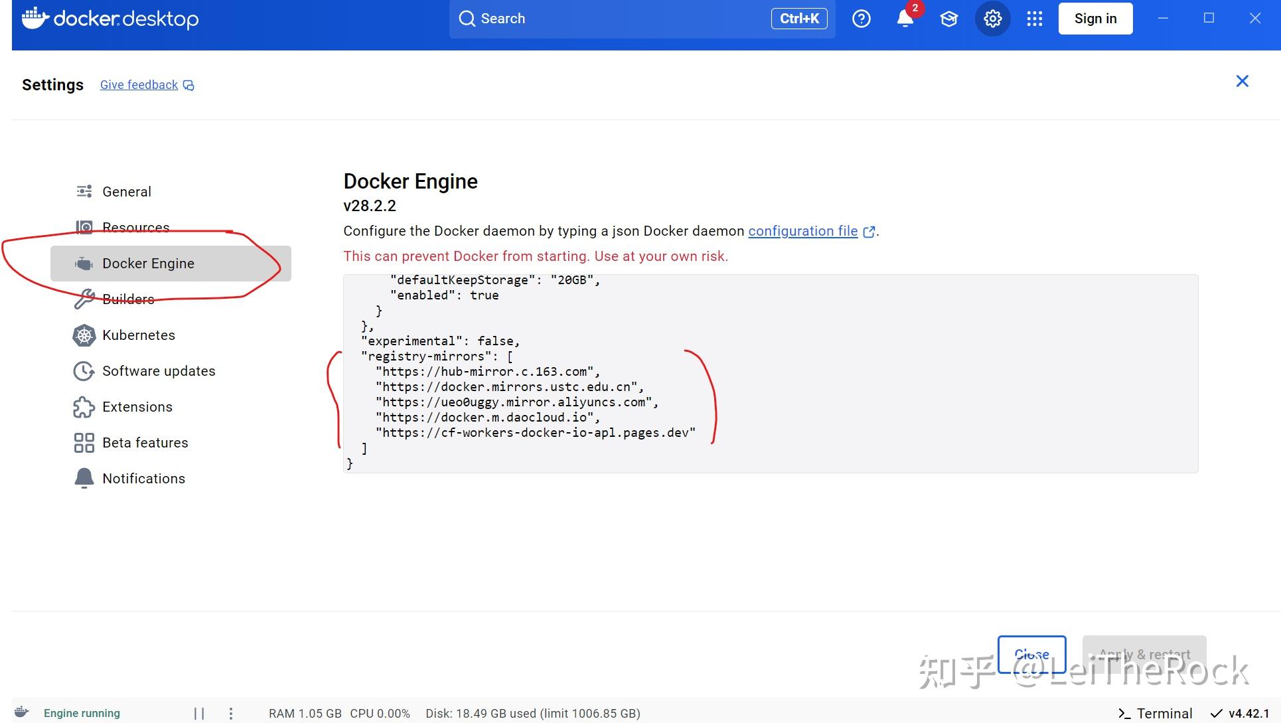Click the apps grid icon in header
The image size is (1281, 723).
pyautogui.click(x=1034, y=19)
